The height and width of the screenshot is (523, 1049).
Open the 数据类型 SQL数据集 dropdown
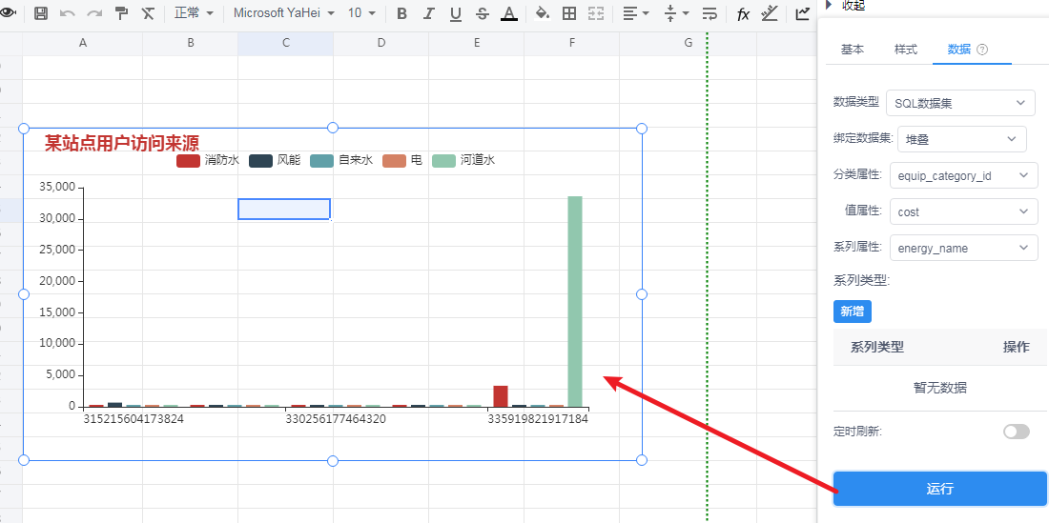[960, 103]
